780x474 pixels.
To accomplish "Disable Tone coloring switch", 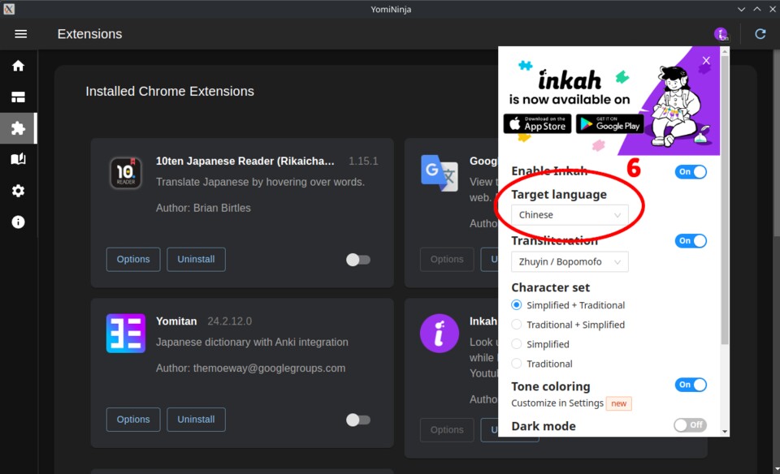I will click(x=690, y=385).
